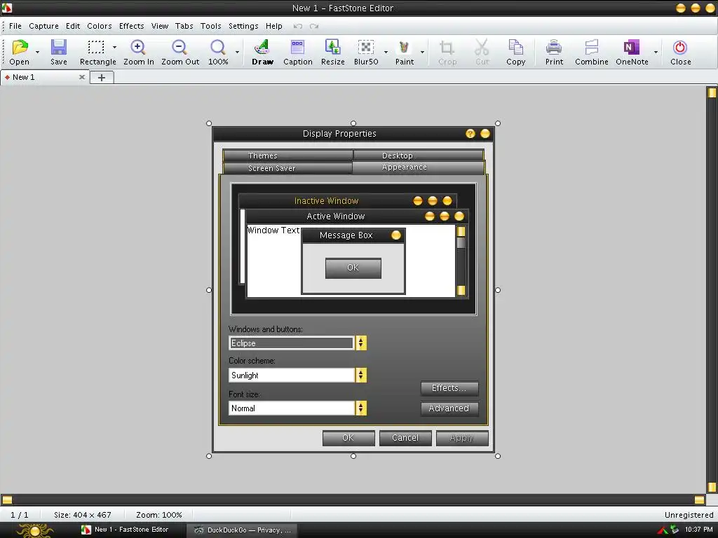Open the Font size Normal dropdown

pos(361,408)
